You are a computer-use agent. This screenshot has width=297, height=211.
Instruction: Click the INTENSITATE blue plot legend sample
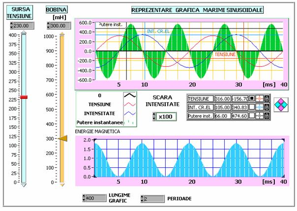[x=129, y=113]
